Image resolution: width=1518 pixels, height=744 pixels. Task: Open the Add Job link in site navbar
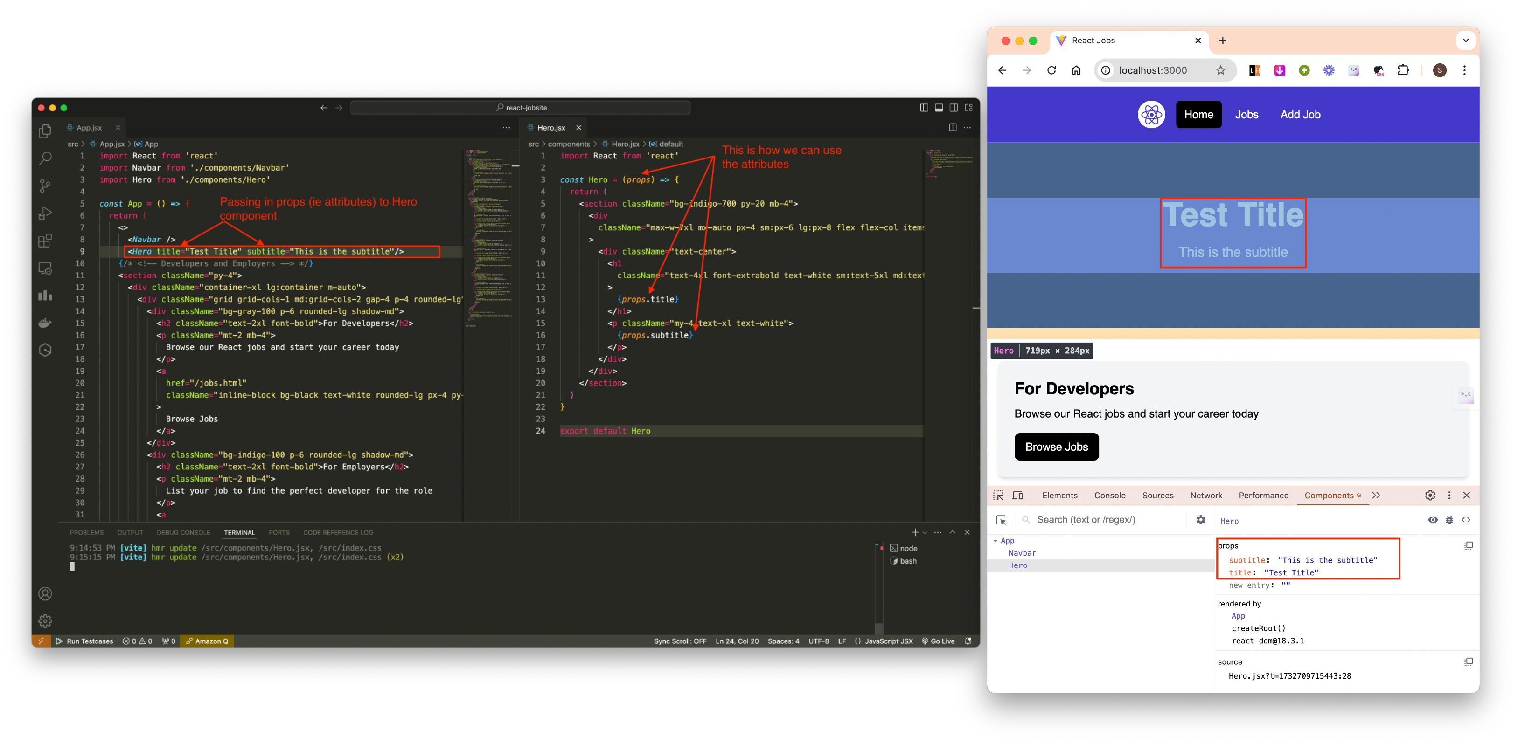tap(1300, 114)
